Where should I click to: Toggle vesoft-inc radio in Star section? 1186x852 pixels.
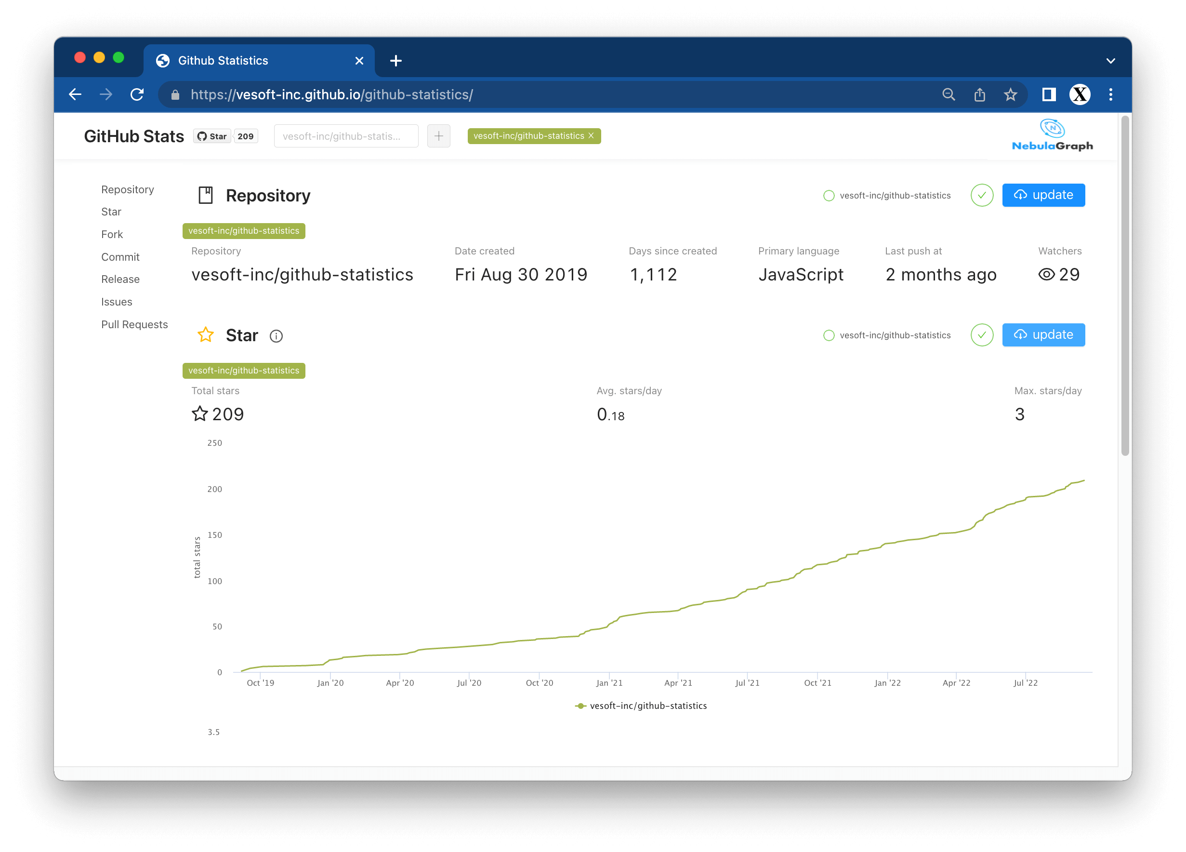click(829, 335)
